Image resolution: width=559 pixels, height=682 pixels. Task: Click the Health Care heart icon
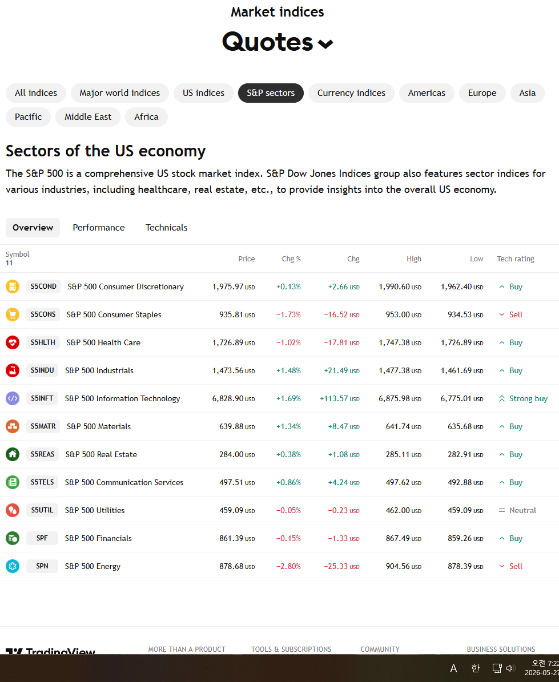tap(13, 342)
